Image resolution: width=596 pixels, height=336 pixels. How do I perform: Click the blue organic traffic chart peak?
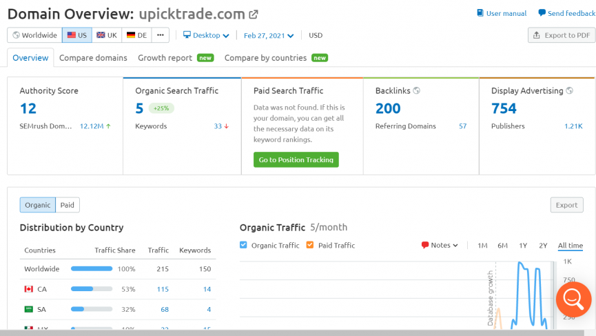point(520,264)
